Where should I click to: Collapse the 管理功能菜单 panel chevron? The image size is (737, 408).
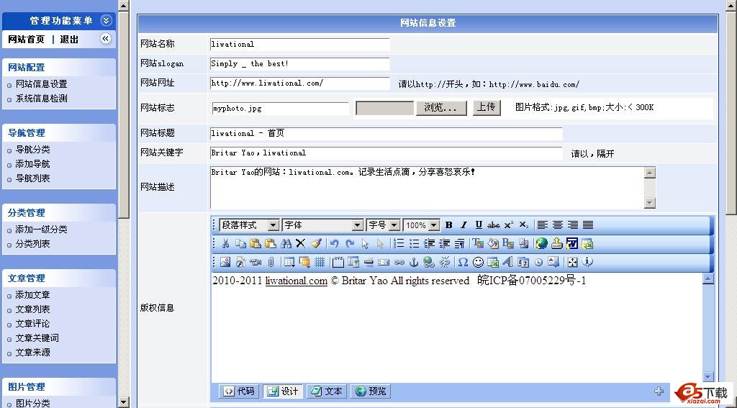[107, 21]
